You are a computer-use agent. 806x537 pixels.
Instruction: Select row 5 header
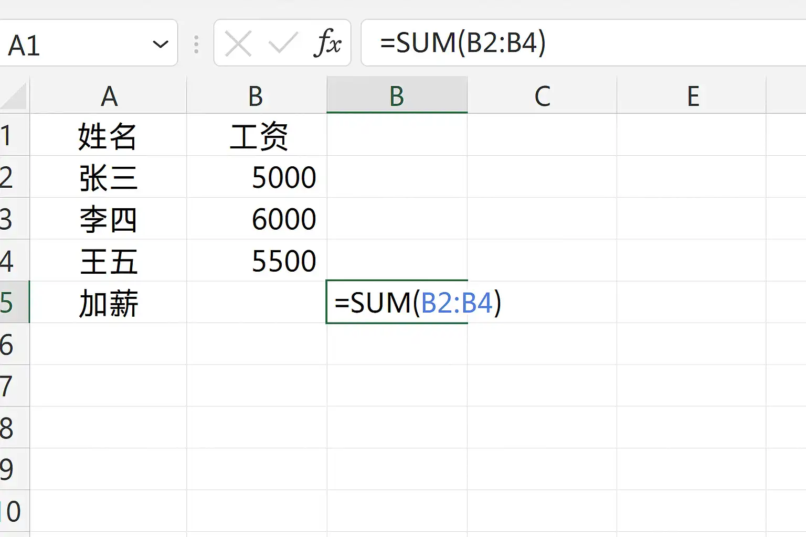point(10,303)
